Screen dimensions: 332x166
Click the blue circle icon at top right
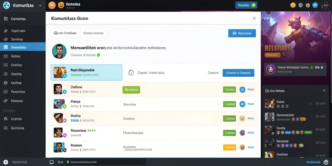pos(315,5)
